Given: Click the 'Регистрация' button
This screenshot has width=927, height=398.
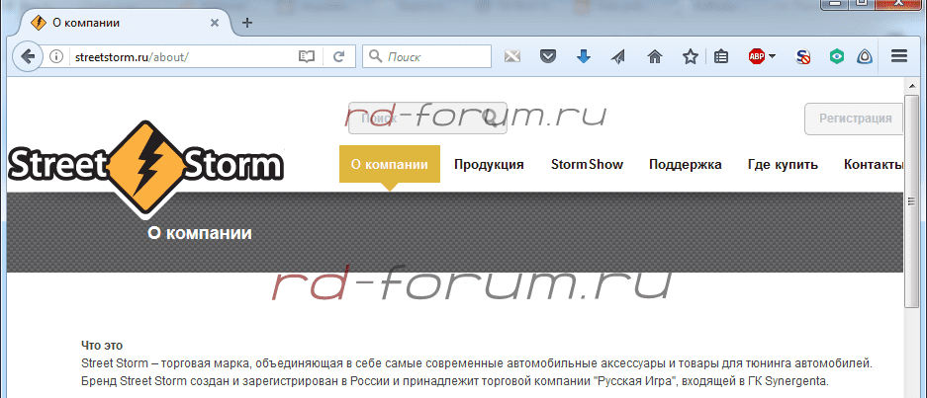Looking at the screenshot, I should pyautogui.click(x=855, y=119).
